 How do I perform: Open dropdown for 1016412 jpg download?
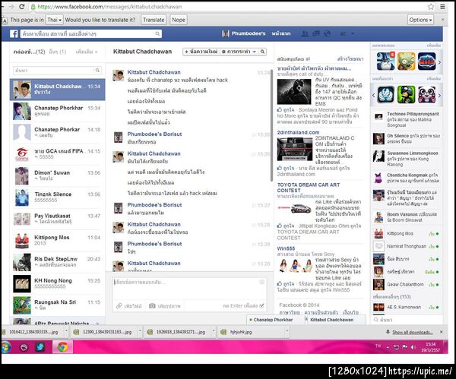pyautogui.click(x=66, y=331)
